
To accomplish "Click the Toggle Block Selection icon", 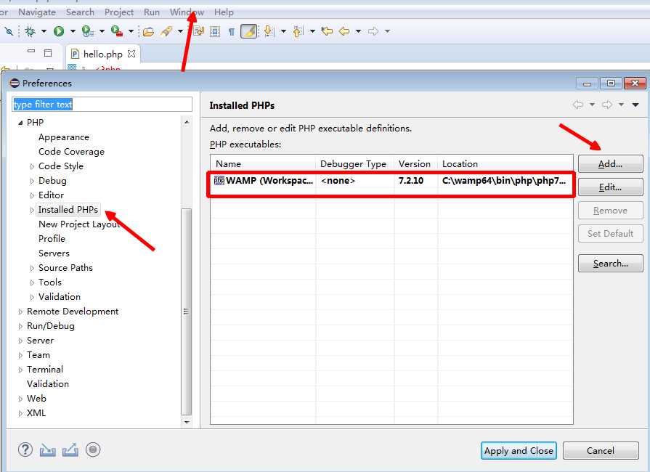I will pos(215,31).
